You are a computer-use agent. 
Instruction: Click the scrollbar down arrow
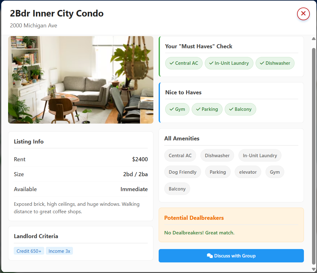[x=314, y=270]
